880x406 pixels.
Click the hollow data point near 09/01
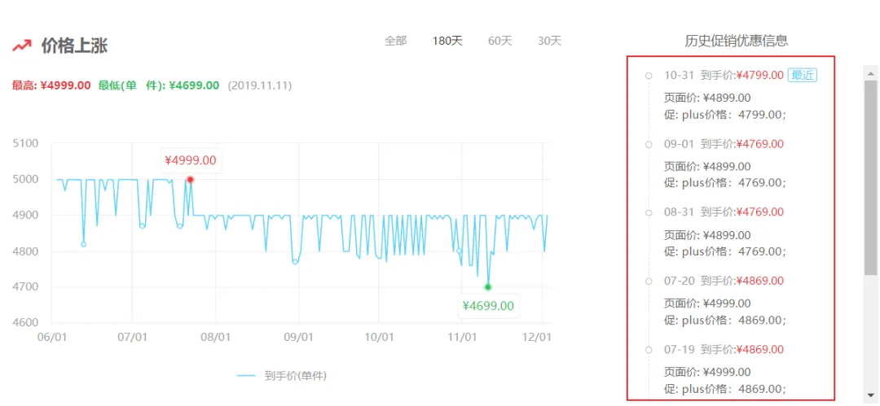click(295, 262)
